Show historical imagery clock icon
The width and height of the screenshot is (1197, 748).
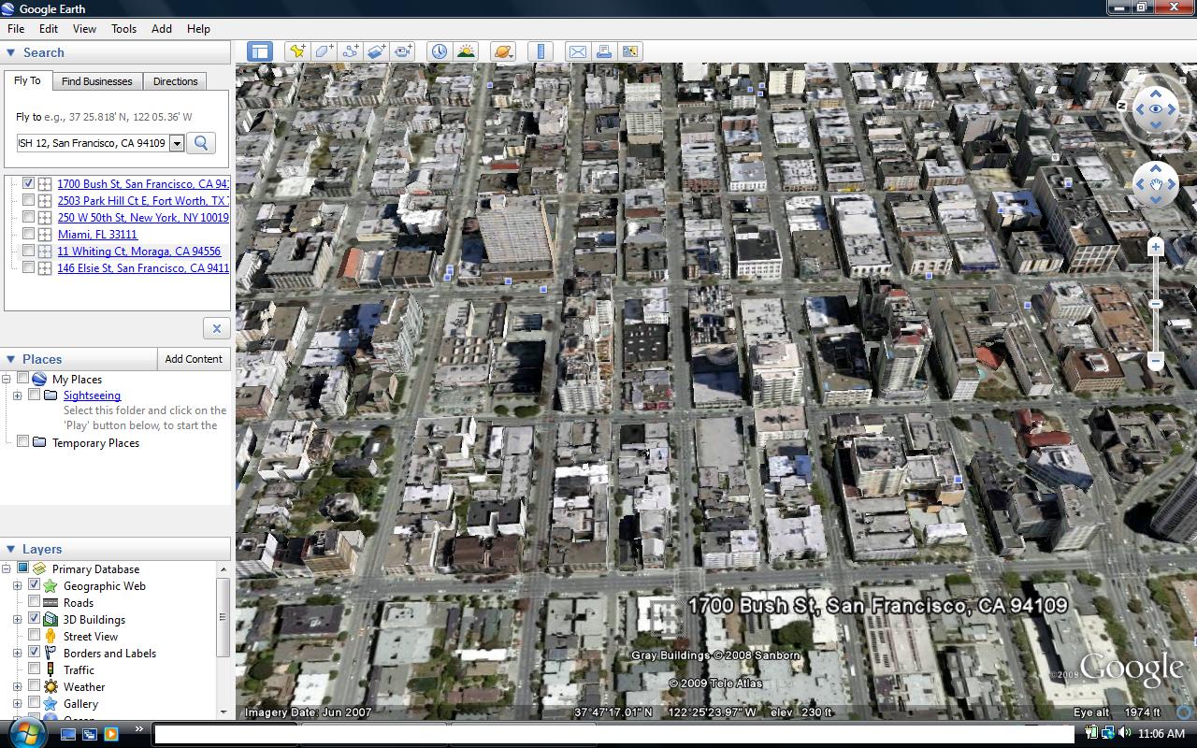click(440, 51)
